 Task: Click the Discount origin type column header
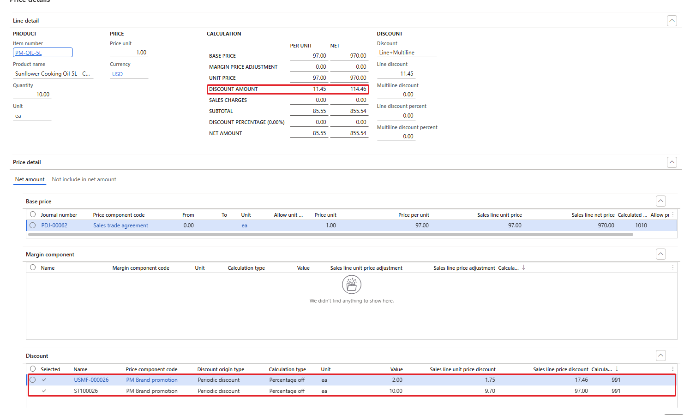[x=221, y=369]
